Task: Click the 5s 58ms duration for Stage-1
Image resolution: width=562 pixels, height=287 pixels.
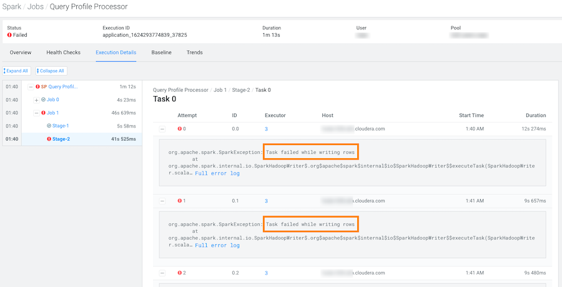Action: pos(127,126)
